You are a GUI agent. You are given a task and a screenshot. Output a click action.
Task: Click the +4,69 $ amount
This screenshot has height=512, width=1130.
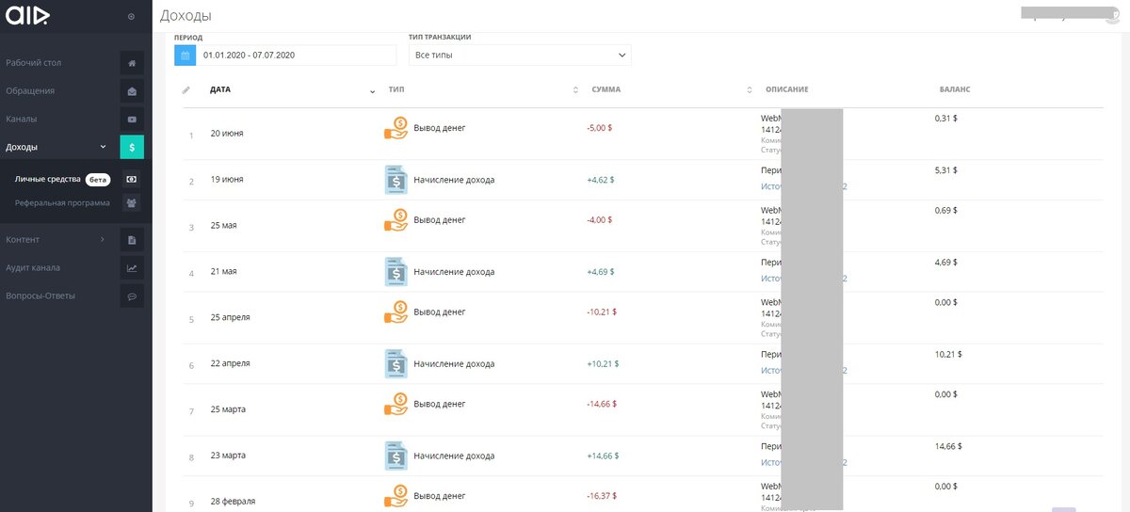(600, 271)
